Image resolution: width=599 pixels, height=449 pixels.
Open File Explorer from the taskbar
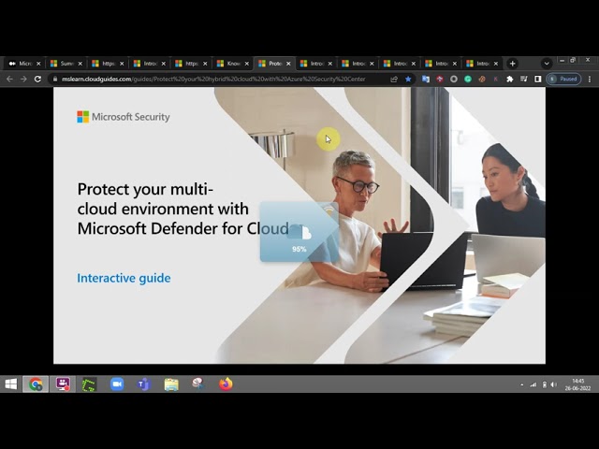click(171, 384)
